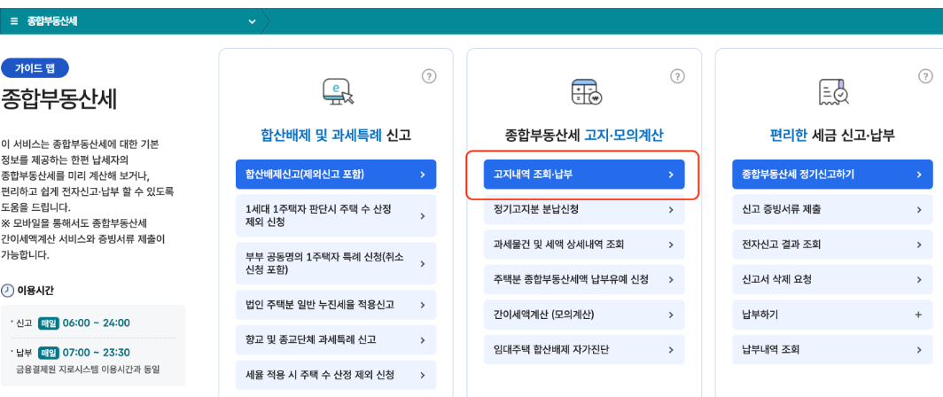Viewport: 943px width, 397px height.
Task: Select 신고 증빙서류 제출
Action: coord(832,209)
